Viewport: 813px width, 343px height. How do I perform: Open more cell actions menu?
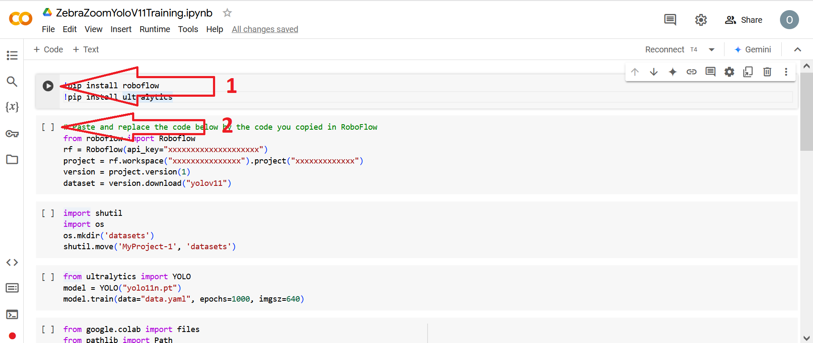[x=786, y=72]
